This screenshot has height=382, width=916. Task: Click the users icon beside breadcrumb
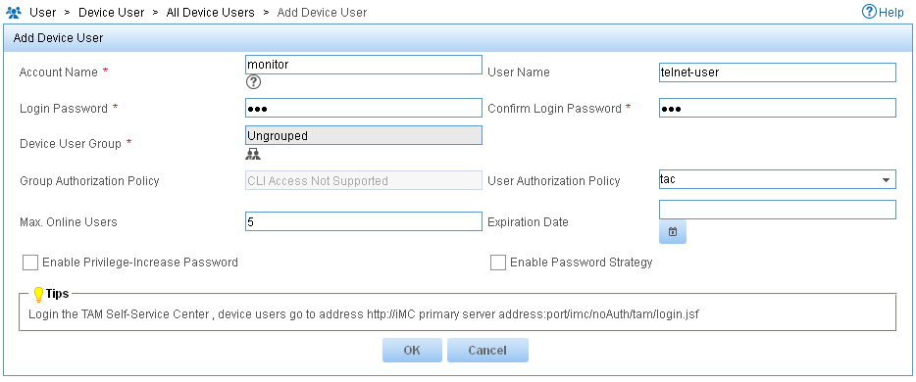coord(14,13)
